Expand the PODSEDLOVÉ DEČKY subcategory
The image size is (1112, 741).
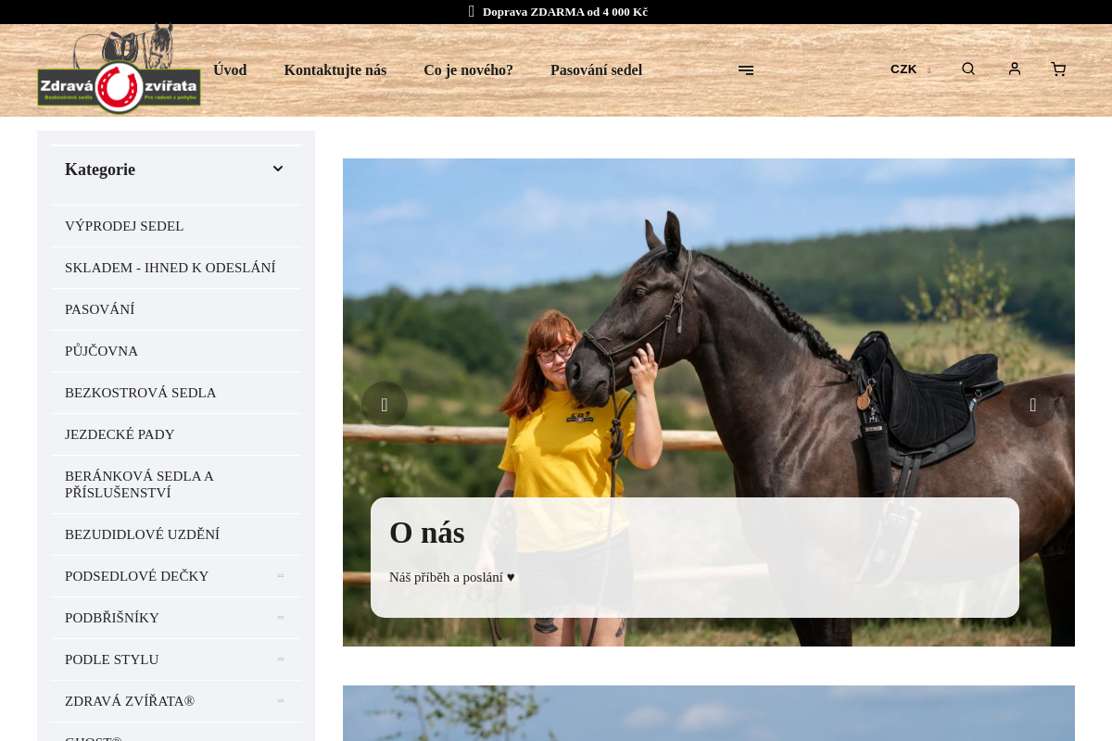pos(281,576)
